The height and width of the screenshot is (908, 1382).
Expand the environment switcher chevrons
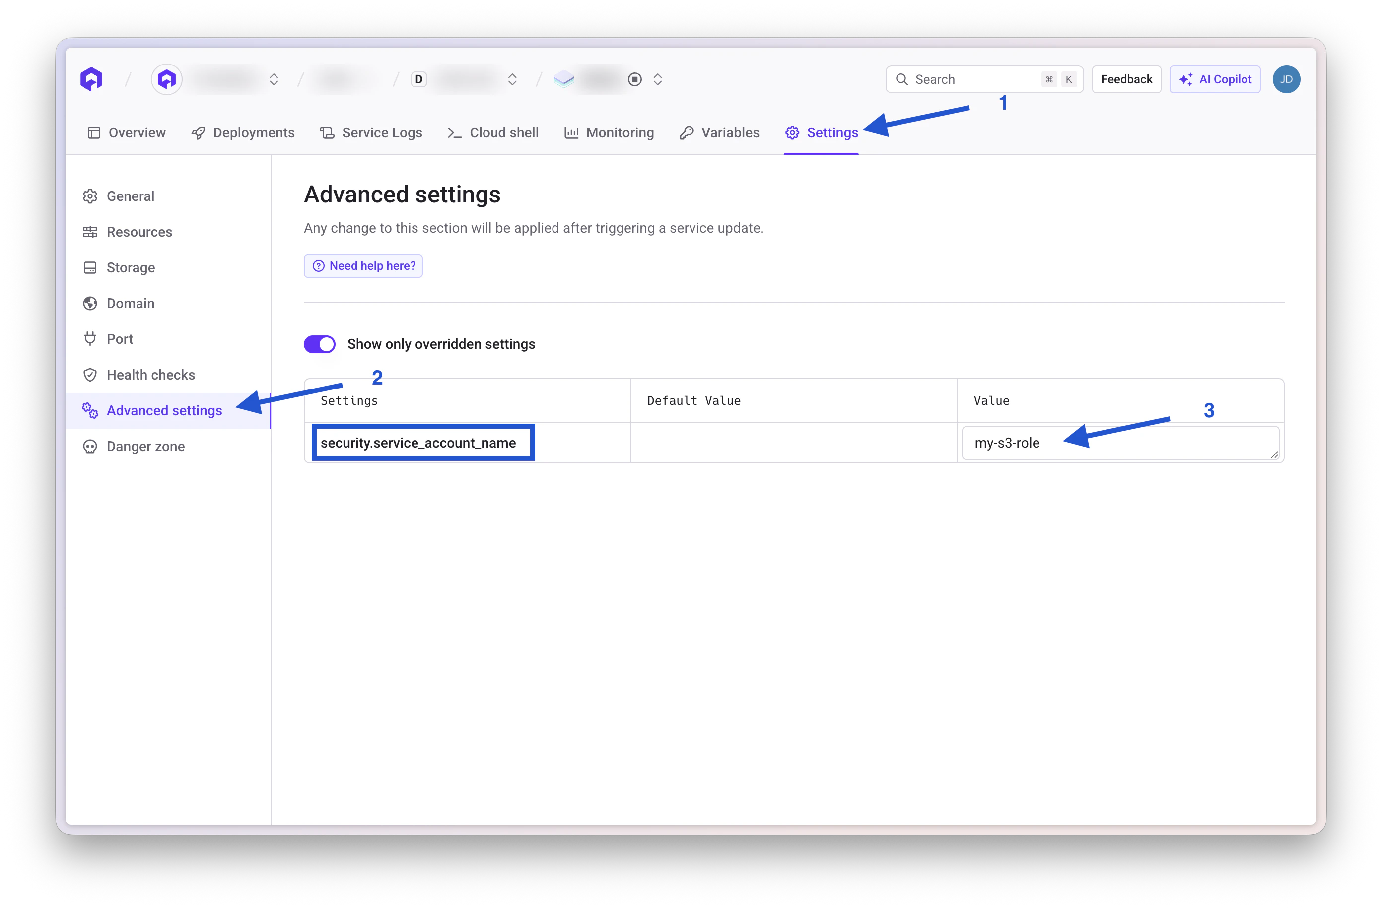512,79
